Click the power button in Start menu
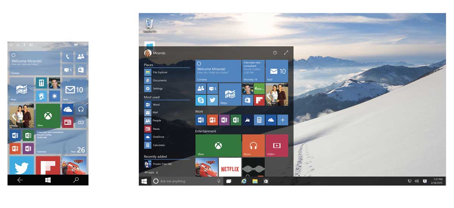The width and height of the screenshot is (454, 208). (x=275, y=53)
